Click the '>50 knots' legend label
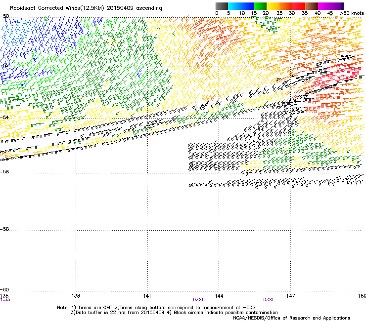 (x=352, y=13)
